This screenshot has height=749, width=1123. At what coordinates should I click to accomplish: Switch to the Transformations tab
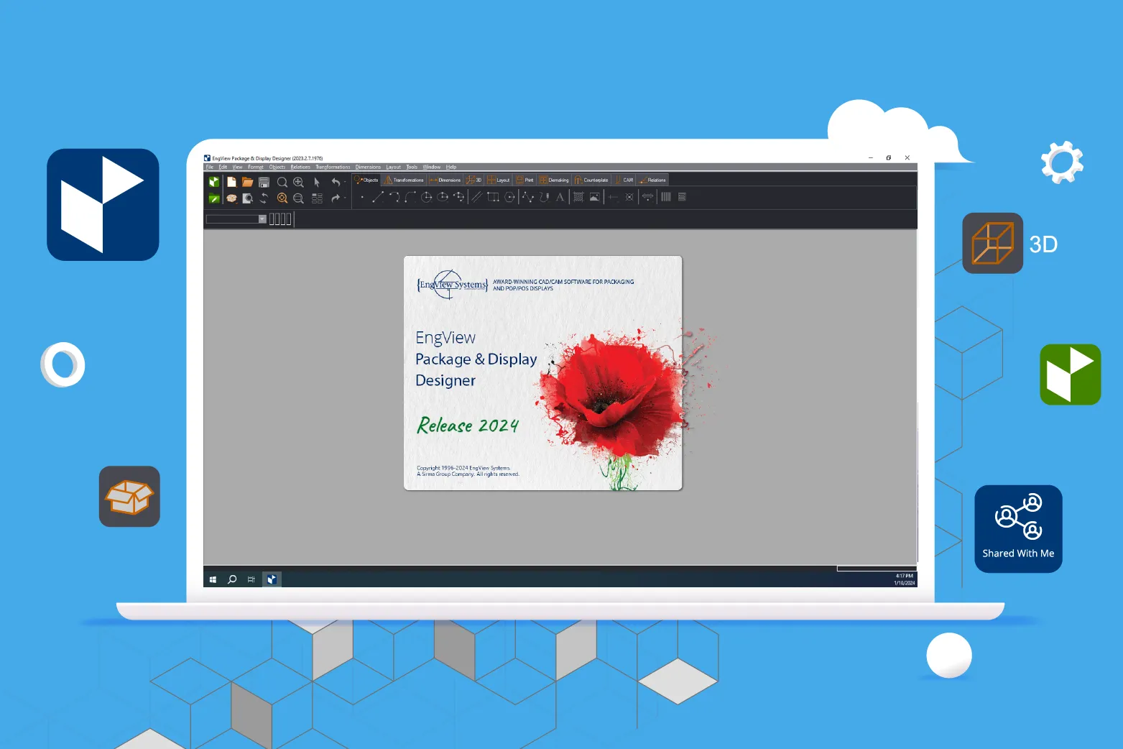pos(404,180)
